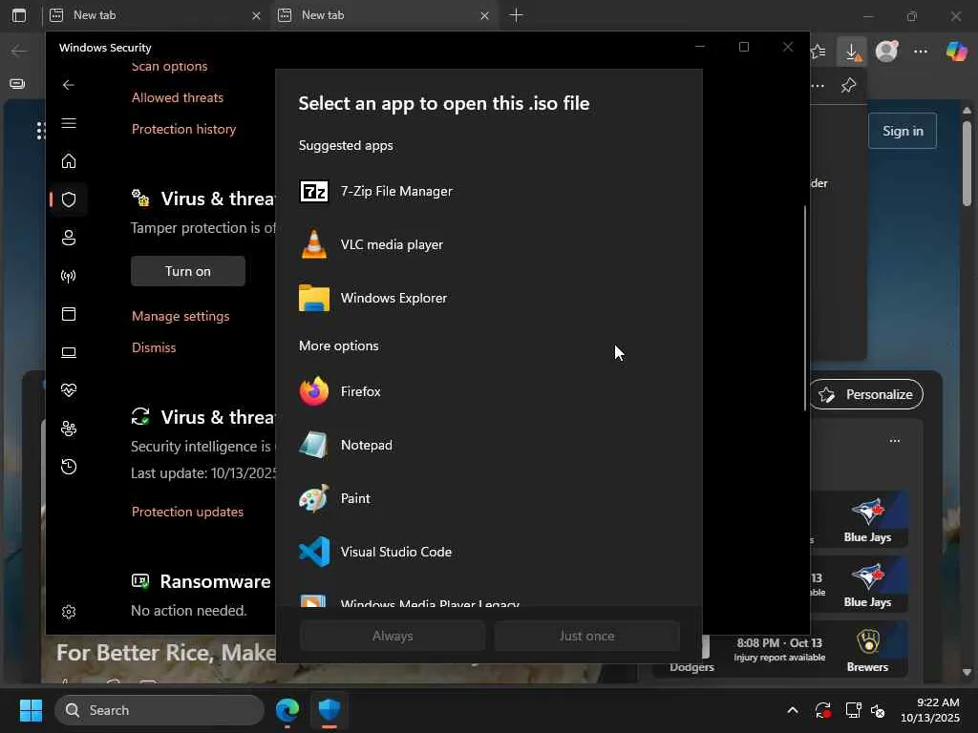This screenshot has width=978, height=733.
Task: Click Turn on for Tamper protection
Action: click(x=188, y=271)
